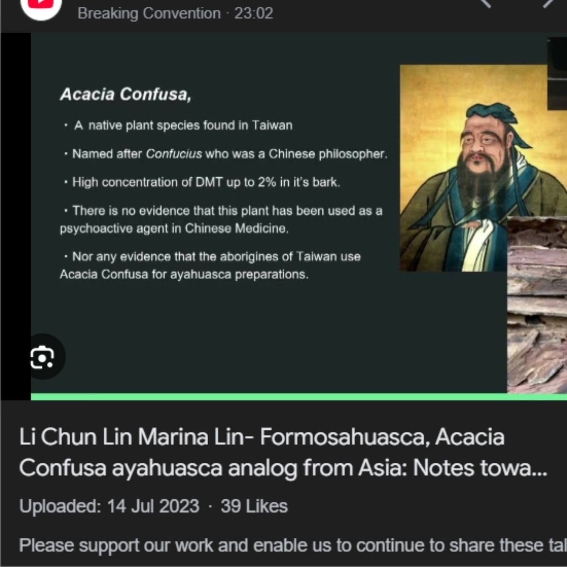Open the Breaking Convention channel name
Screen dimensions: 567x567
point(149,13)
